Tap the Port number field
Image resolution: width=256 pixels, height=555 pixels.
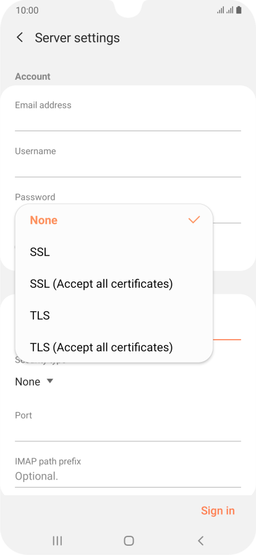[x=128, y=426]
